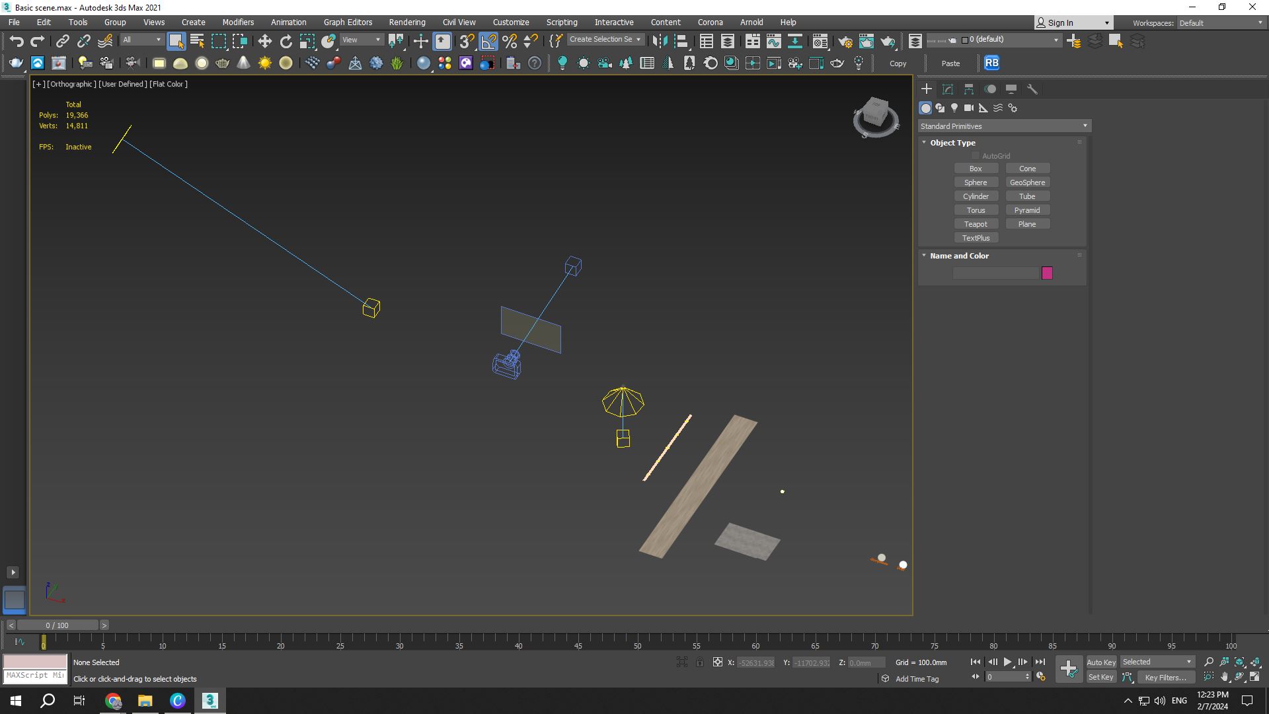Viewport: 1269px width, 714px height.
Task: Open the Modifiers menu
Action: click(238, 22)
